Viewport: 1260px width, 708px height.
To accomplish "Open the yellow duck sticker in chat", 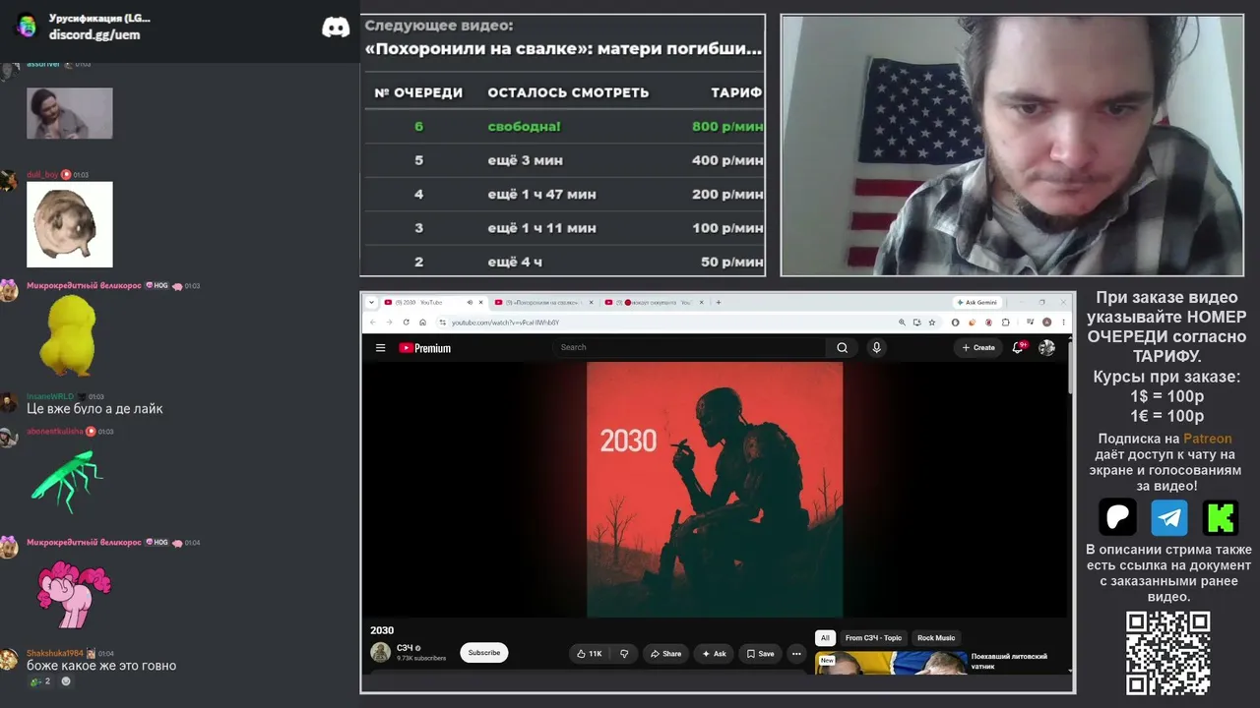I will (x=69, y=334).
